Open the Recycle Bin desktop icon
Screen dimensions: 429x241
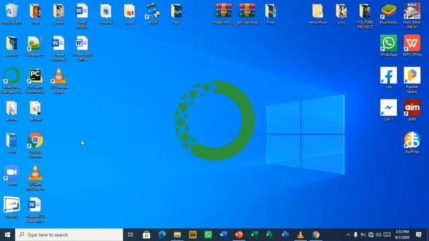point(11,13)
